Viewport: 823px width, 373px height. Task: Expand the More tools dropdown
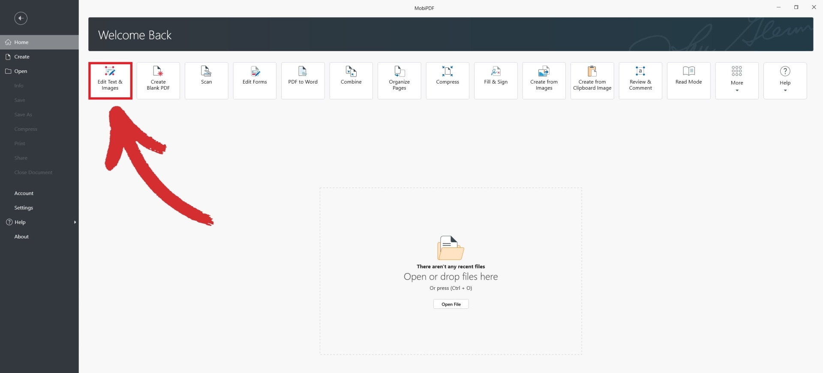(736, 80)
